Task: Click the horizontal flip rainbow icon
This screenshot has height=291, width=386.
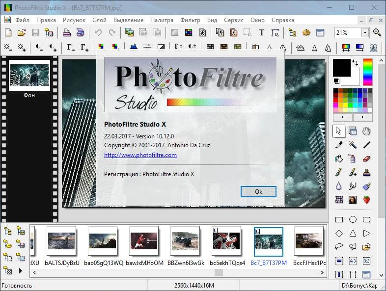Action: click(346, 47)
